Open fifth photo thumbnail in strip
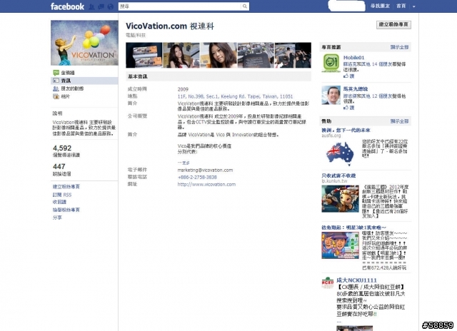Screen dimensions: 457x331 [293, 55]
